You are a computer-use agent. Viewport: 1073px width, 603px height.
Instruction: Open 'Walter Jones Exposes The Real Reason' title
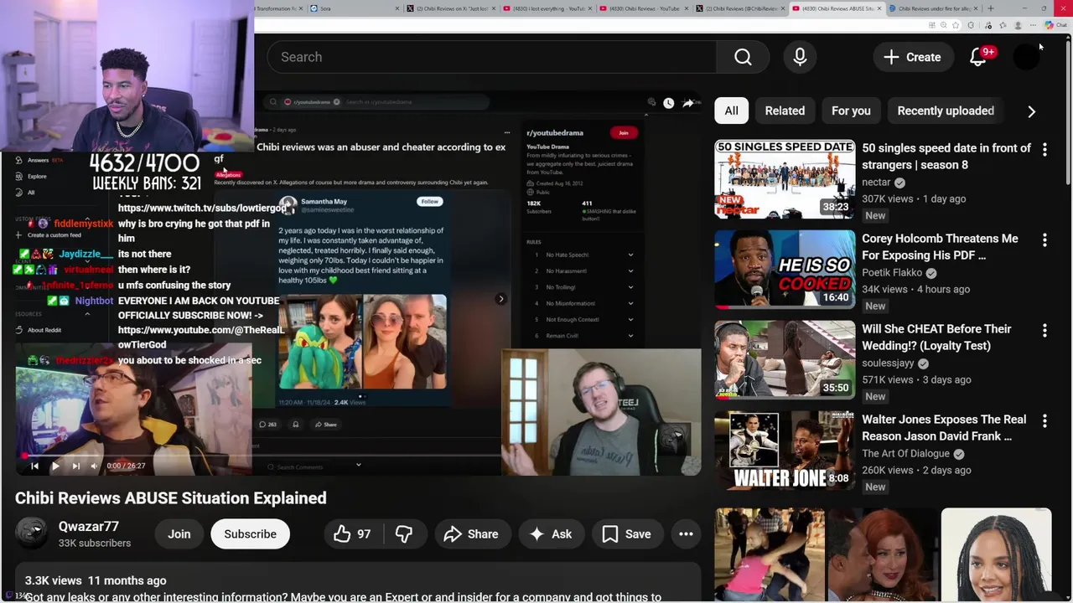tap(944, 428)
